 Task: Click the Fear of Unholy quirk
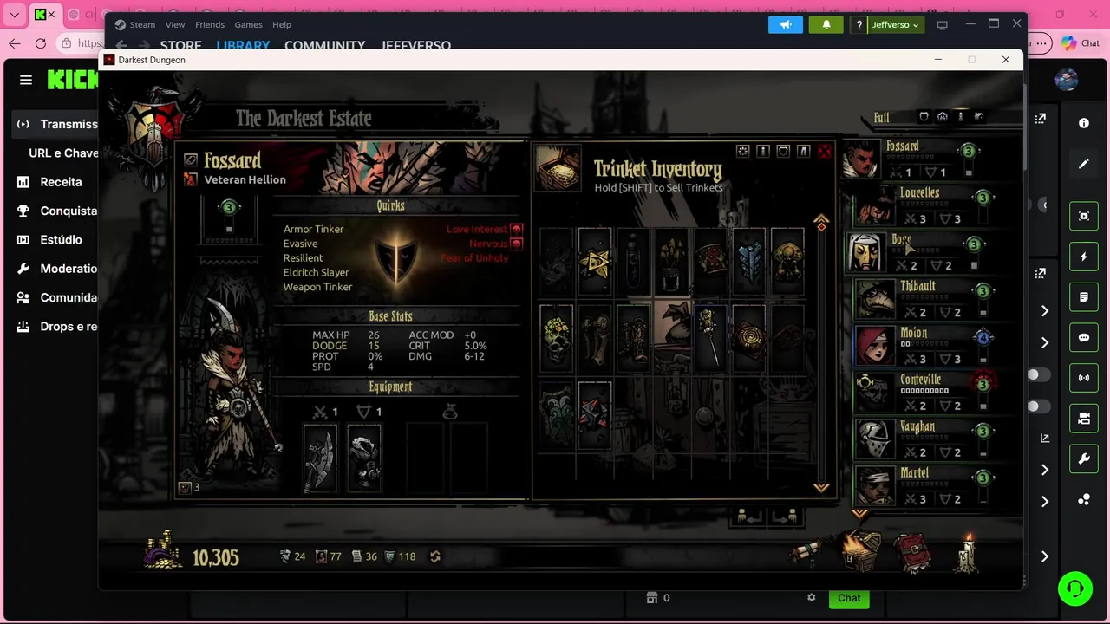(474, 258)
